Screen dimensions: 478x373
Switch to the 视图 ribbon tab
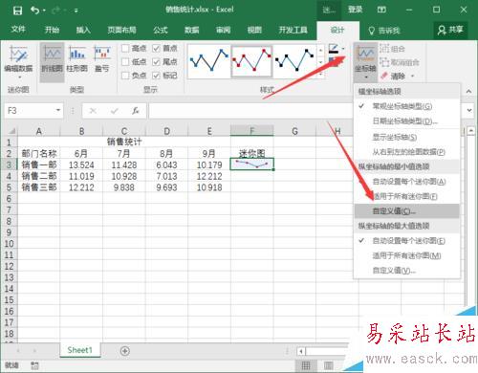(254, 30)
